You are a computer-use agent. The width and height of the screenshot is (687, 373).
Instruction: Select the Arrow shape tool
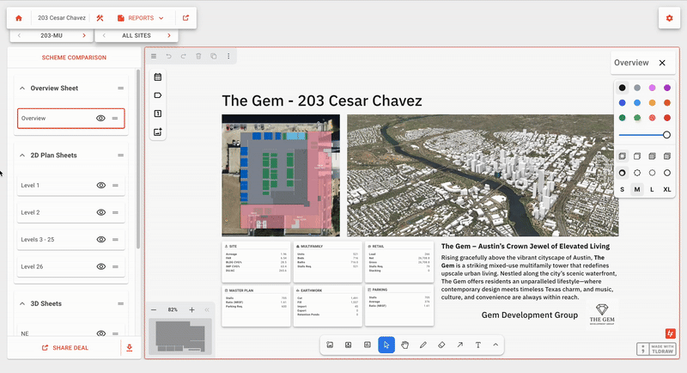(459, 345)
